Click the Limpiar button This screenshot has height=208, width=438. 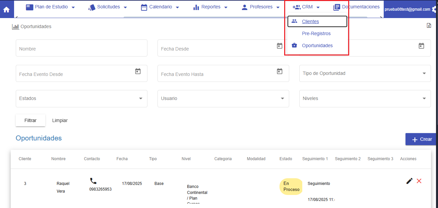(x=60, y=120)
